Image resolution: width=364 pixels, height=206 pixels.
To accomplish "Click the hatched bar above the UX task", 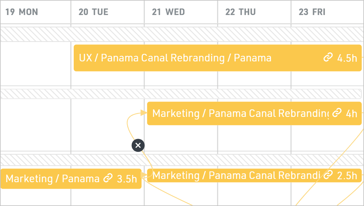I will (x=182, y=34).
